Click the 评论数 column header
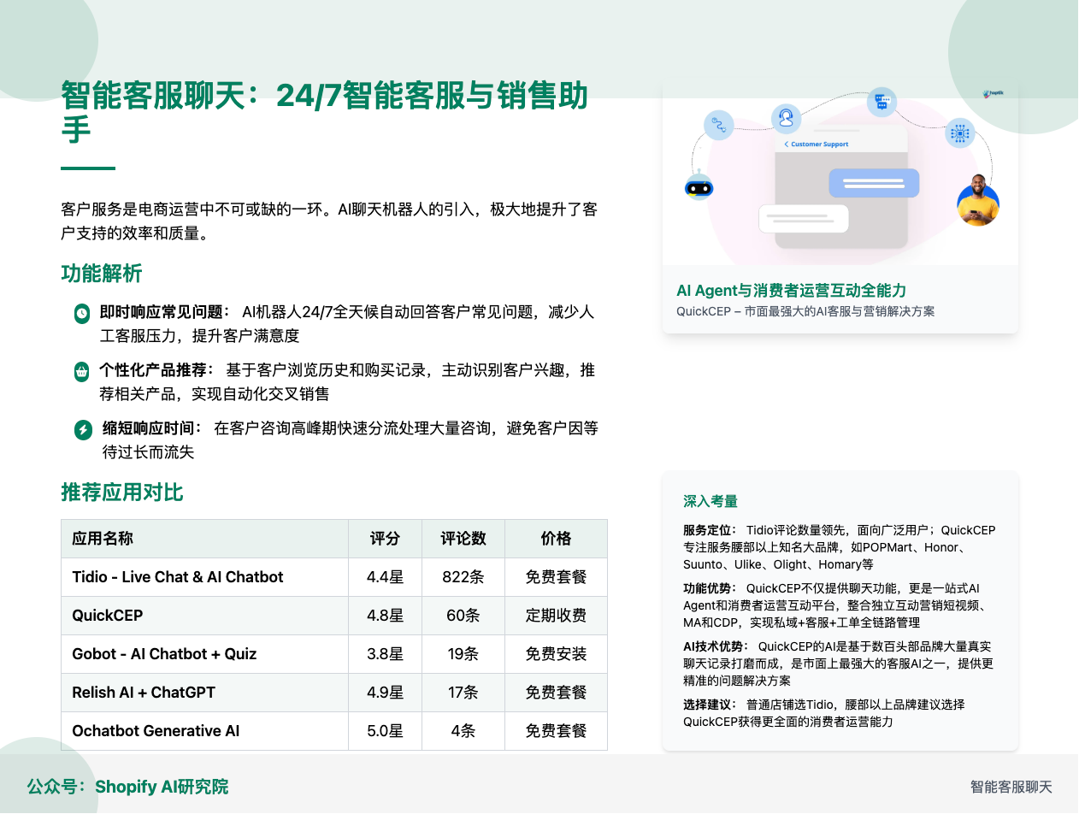This screenshot has height=814, width=1079. pos(463,539)
